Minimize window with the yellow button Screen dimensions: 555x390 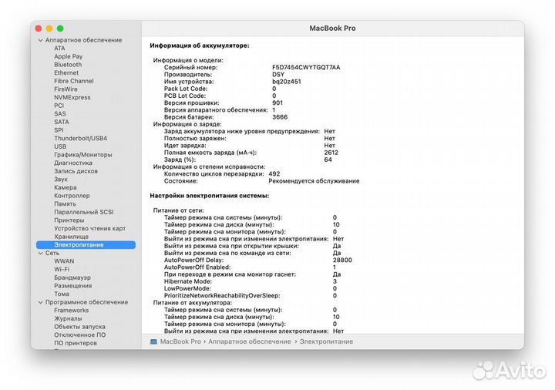pyautogui.click(x=49, y=29)
